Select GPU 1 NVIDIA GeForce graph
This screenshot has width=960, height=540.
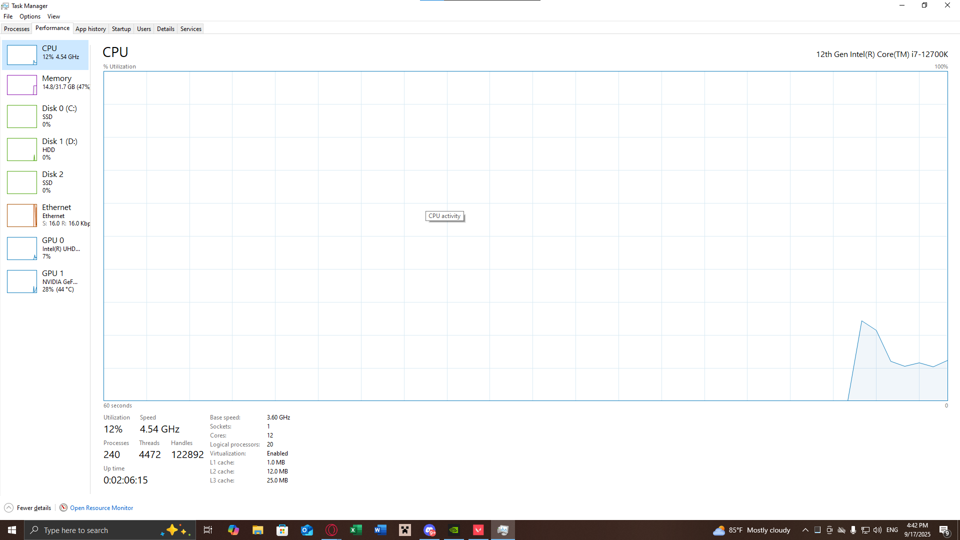click(x=22, y=281)
